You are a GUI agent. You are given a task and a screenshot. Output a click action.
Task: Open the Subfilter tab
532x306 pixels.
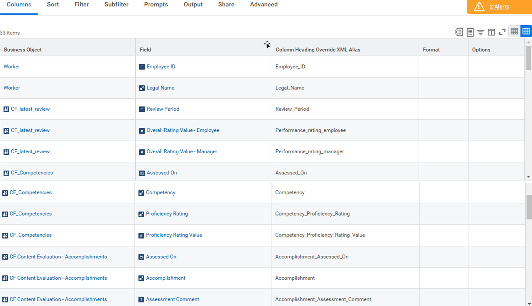(116, 5)
